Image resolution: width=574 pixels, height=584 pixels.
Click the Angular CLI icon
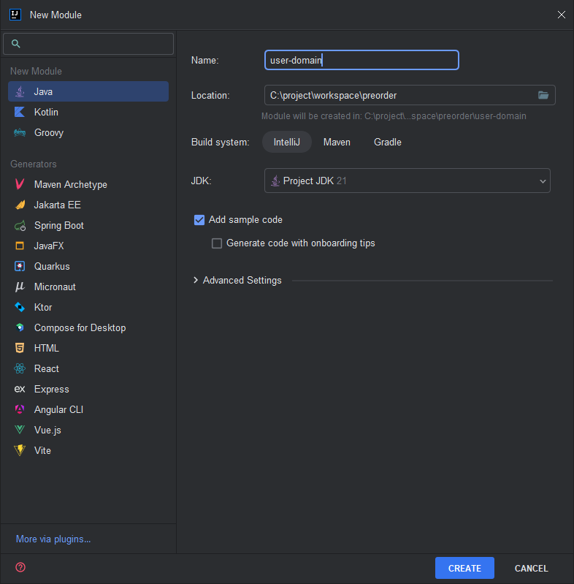click(20, 410)
